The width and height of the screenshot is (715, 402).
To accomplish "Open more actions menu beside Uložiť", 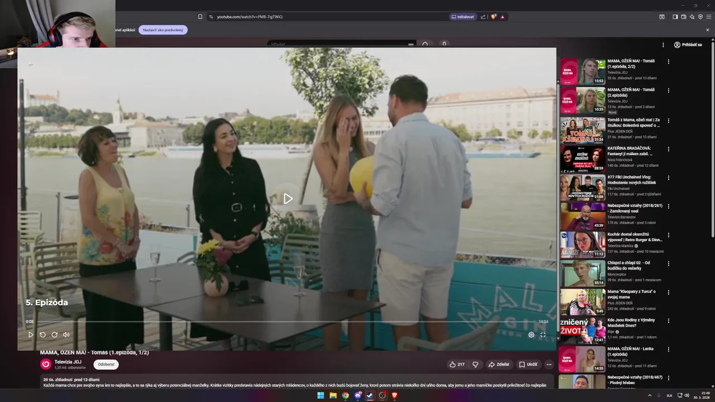I will click(549, 365).
